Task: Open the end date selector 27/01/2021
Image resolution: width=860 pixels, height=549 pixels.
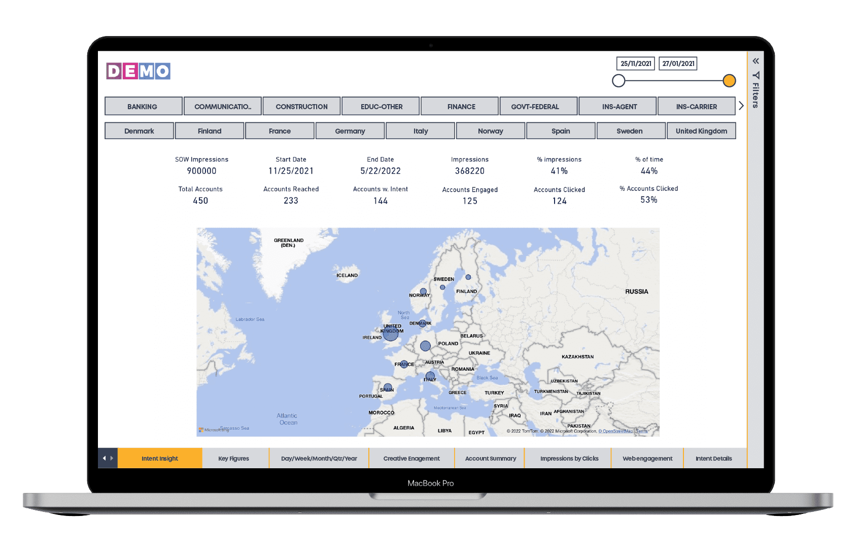Action: pyautogui.click(x=678, y=63)
